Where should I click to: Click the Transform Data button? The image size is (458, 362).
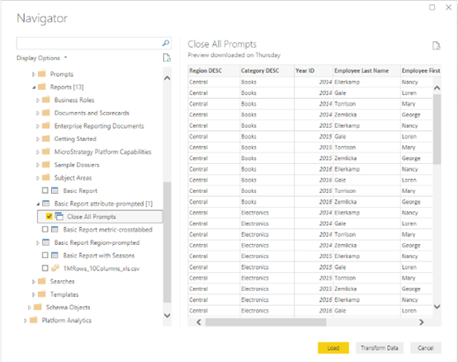click(380, 348)
